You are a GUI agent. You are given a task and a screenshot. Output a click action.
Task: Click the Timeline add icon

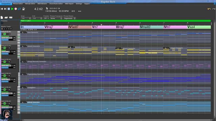point(2,23)
